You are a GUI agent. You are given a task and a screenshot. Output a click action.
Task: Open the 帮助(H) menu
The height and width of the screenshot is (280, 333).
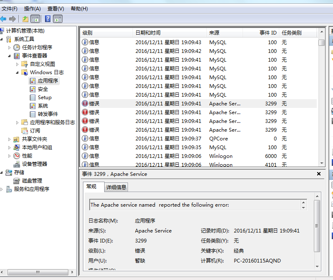79,9
